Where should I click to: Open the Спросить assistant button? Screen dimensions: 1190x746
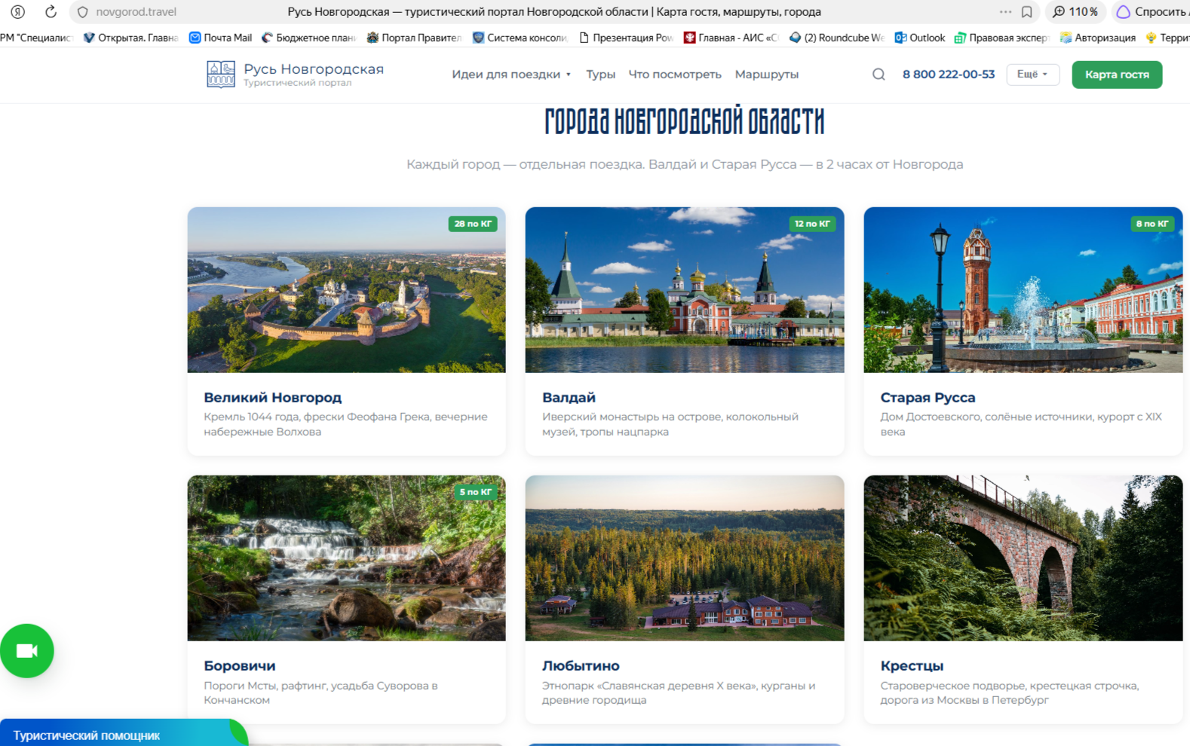[x=1152, y=12]
